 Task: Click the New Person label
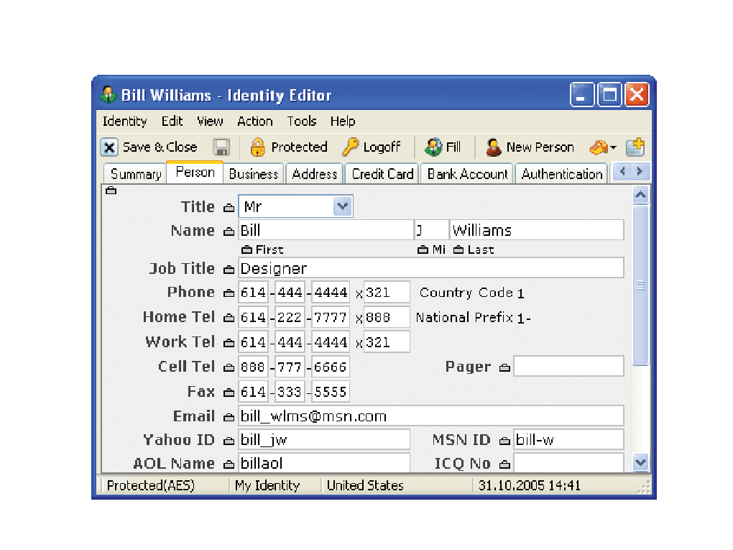540,147
